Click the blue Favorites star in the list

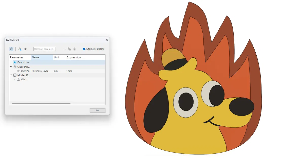pos(14,62)
